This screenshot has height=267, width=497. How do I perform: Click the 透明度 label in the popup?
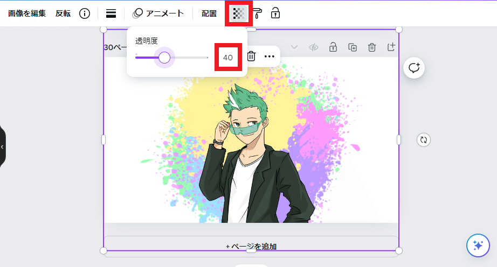coord(147,41)
